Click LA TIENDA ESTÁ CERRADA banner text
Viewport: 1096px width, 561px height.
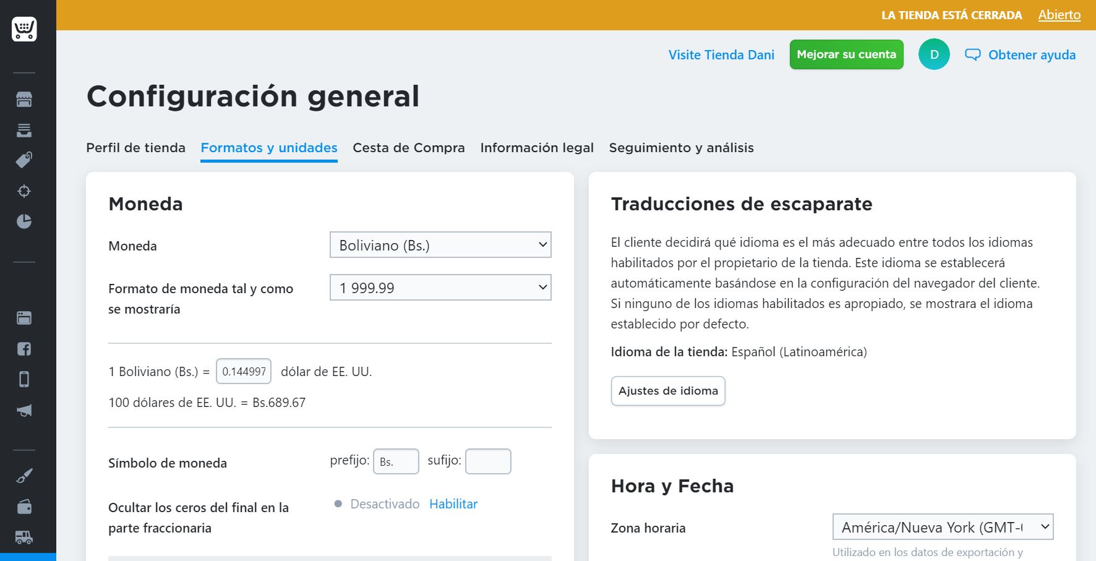click(951, 15)
